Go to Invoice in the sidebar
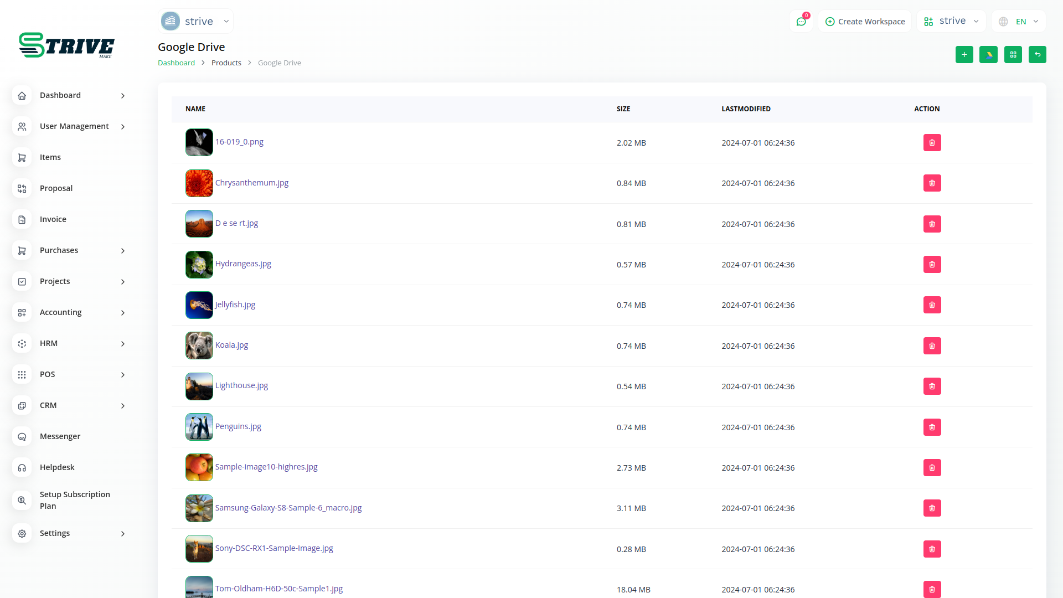1063x598 pixels. tap(53, 219)
